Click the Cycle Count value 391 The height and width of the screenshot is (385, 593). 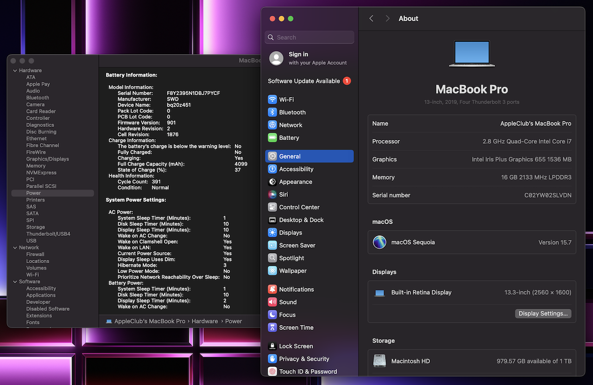(x=156, y=182)
